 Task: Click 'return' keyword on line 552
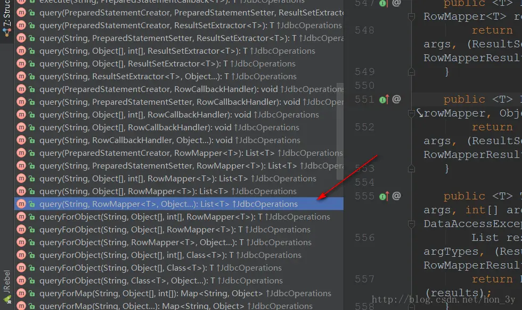[x=492, y=127]
